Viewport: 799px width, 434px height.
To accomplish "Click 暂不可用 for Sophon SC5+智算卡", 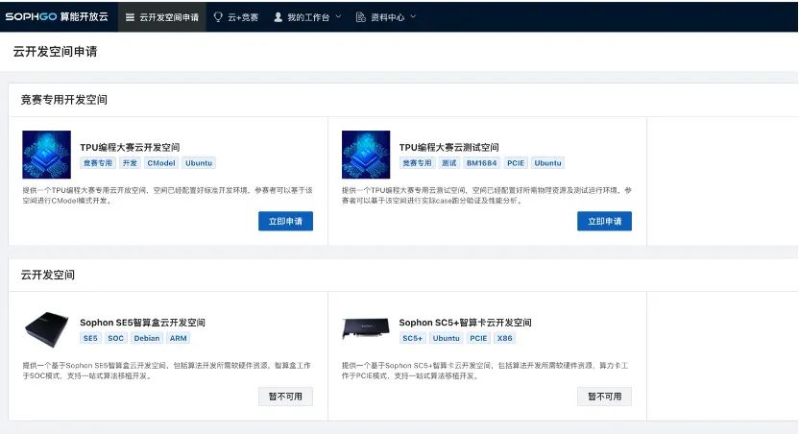I will [604, 397].
